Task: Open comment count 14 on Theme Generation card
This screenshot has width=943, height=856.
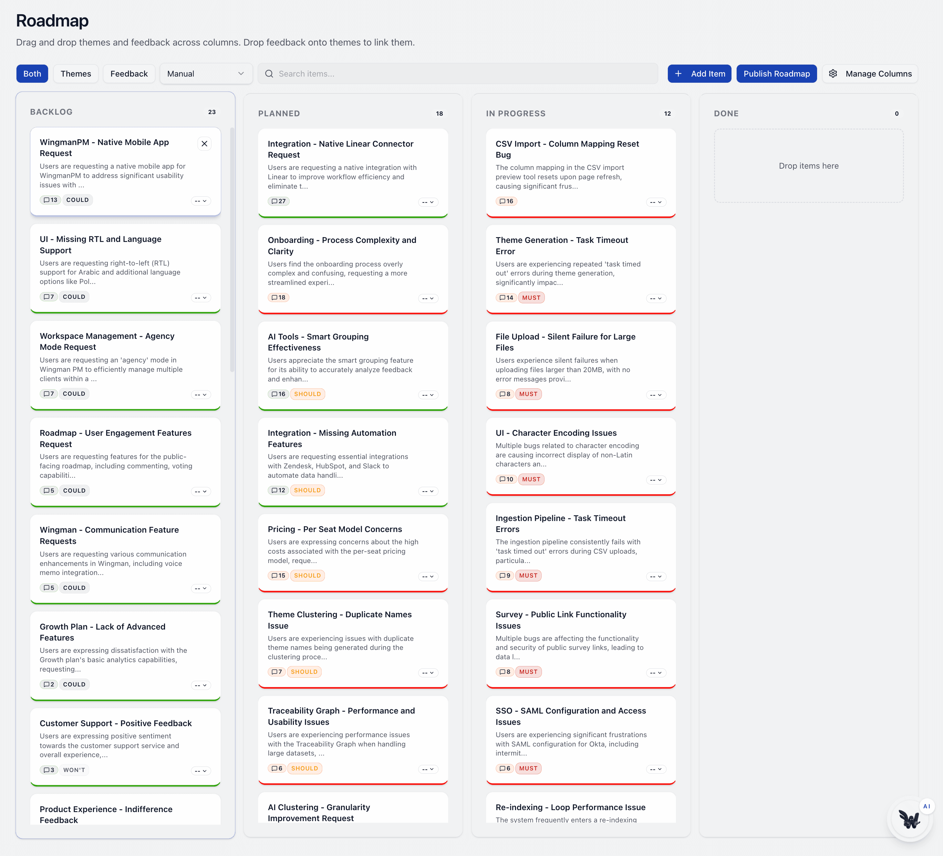Action: point(507,298)
